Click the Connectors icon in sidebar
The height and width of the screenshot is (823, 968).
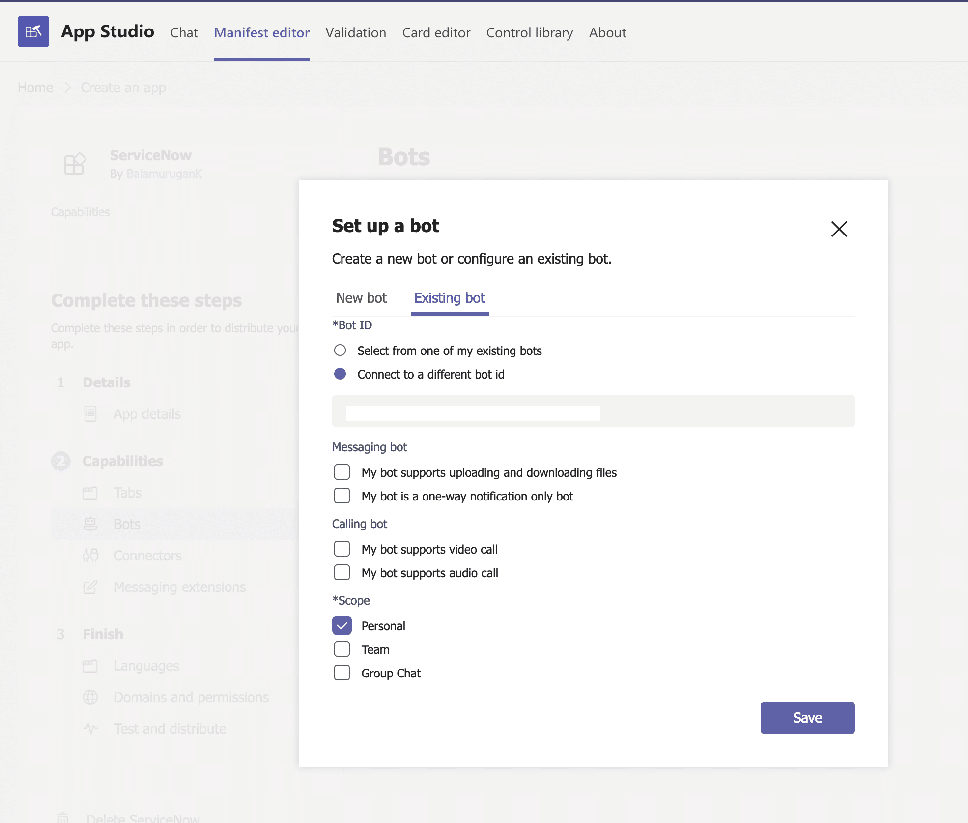coord(90,556)
